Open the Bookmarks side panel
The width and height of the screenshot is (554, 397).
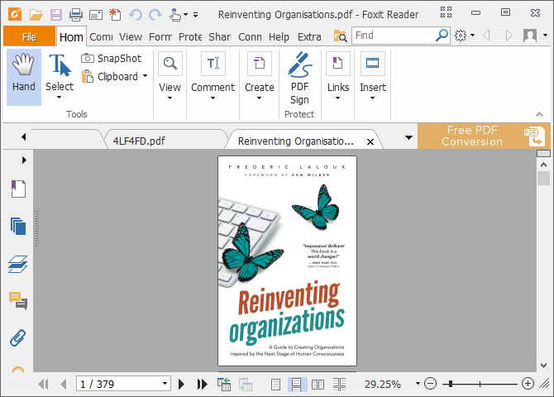(18, 189)
